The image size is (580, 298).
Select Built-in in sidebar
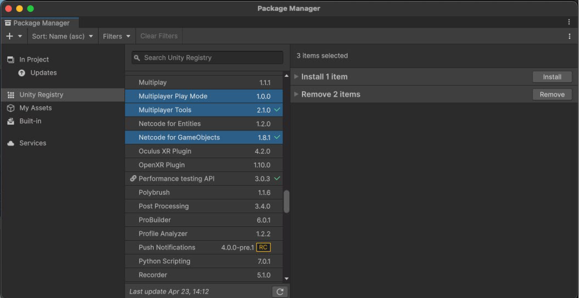coord(63,121)
